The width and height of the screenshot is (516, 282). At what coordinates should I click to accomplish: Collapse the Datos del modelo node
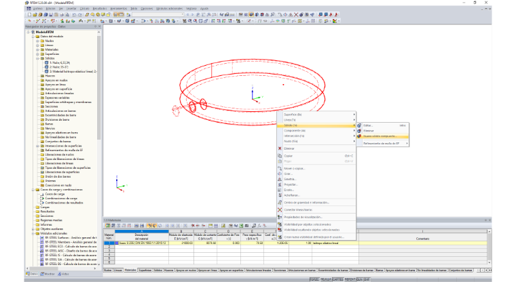tap(33, 37)
